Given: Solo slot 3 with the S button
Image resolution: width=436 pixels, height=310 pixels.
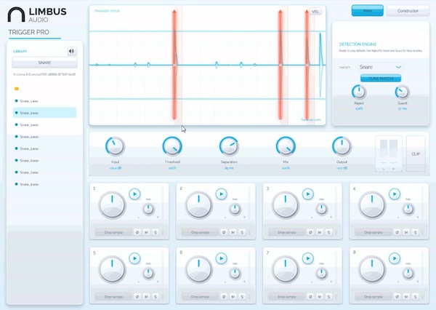Looking at the screenshot, I should click(328, 232).
